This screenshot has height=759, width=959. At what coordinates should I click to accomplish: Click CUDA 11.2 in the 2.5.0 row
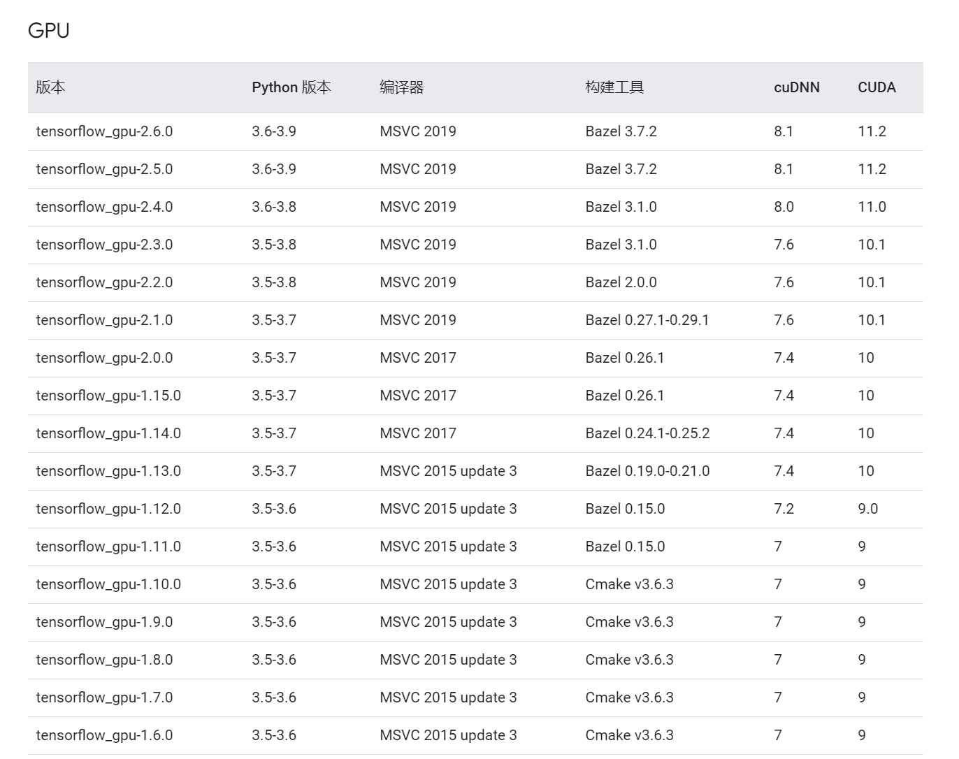(x=872, y=169)
